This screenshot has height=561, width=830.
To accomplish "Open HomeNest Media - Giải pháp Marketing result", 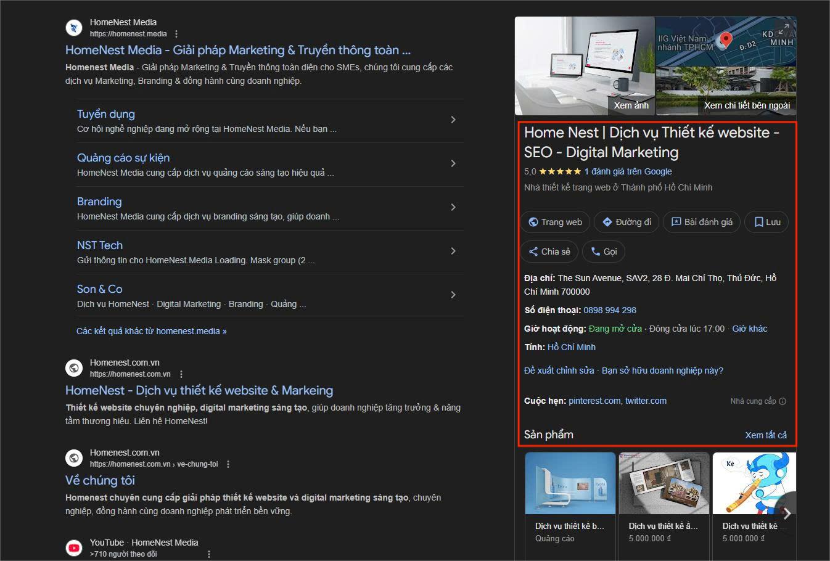I will (x=238, y=50).
